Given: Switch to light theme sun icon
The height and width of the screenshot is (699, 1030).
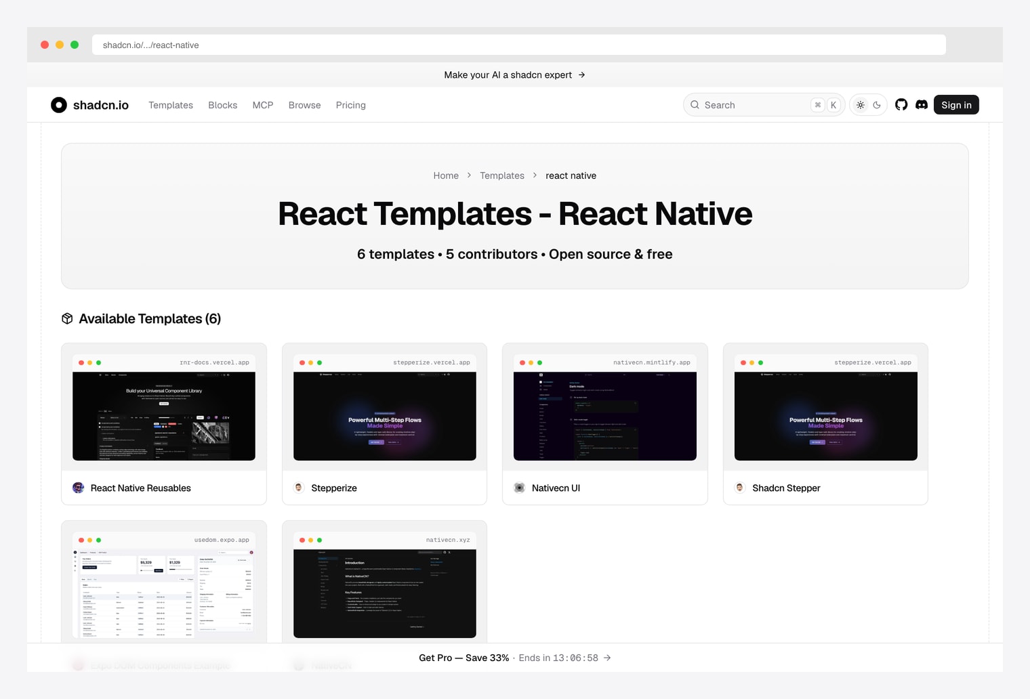Looking at the screenshot, I should tap(861, 105).
